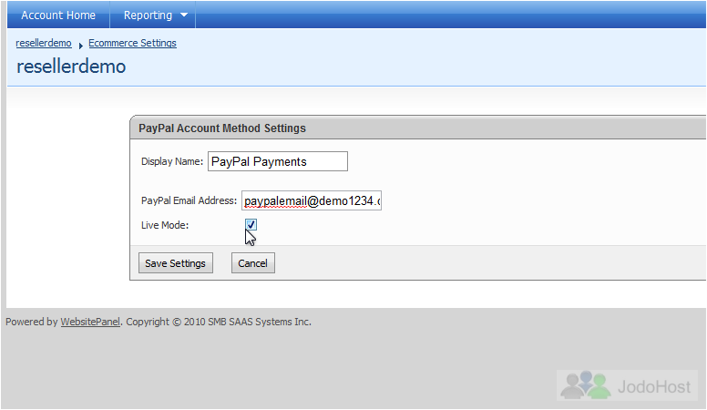Open the Ecommerce Settings breadcrumb link
The height and width of the screenshot is (410, 707).
[x=132, y=44]
